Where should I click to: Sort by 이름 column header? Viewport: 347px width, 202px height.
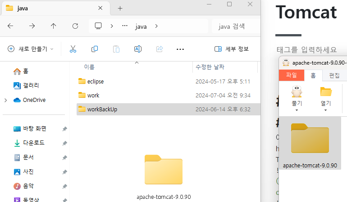tap(89, 67)
